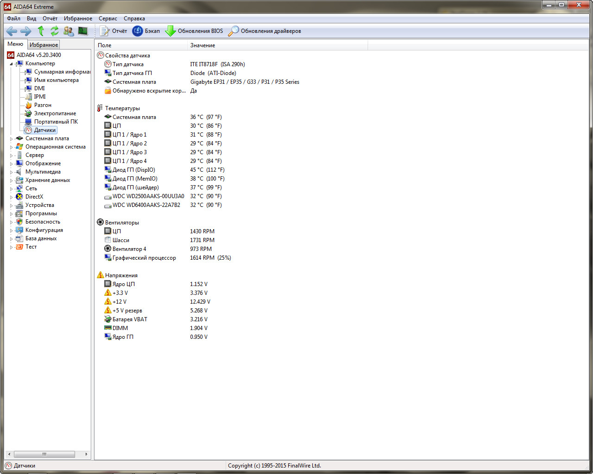The width and height of the screenshot is (593, 474).
Task: Click the Отчёт report toolbar button
Action: [x=114, y=31]
